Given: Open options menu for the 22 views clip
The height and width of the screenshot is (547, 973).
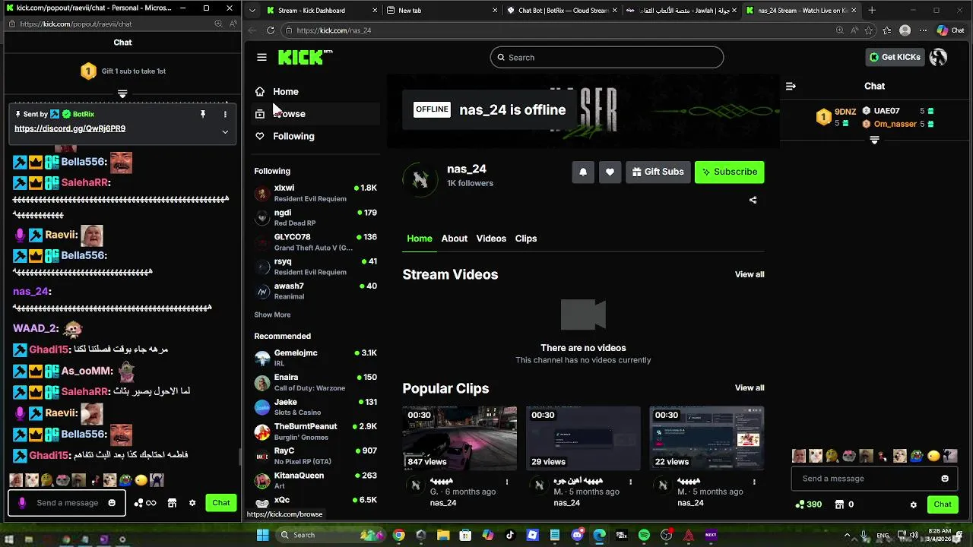Looking at the screenshot, I should coord(754,482).
